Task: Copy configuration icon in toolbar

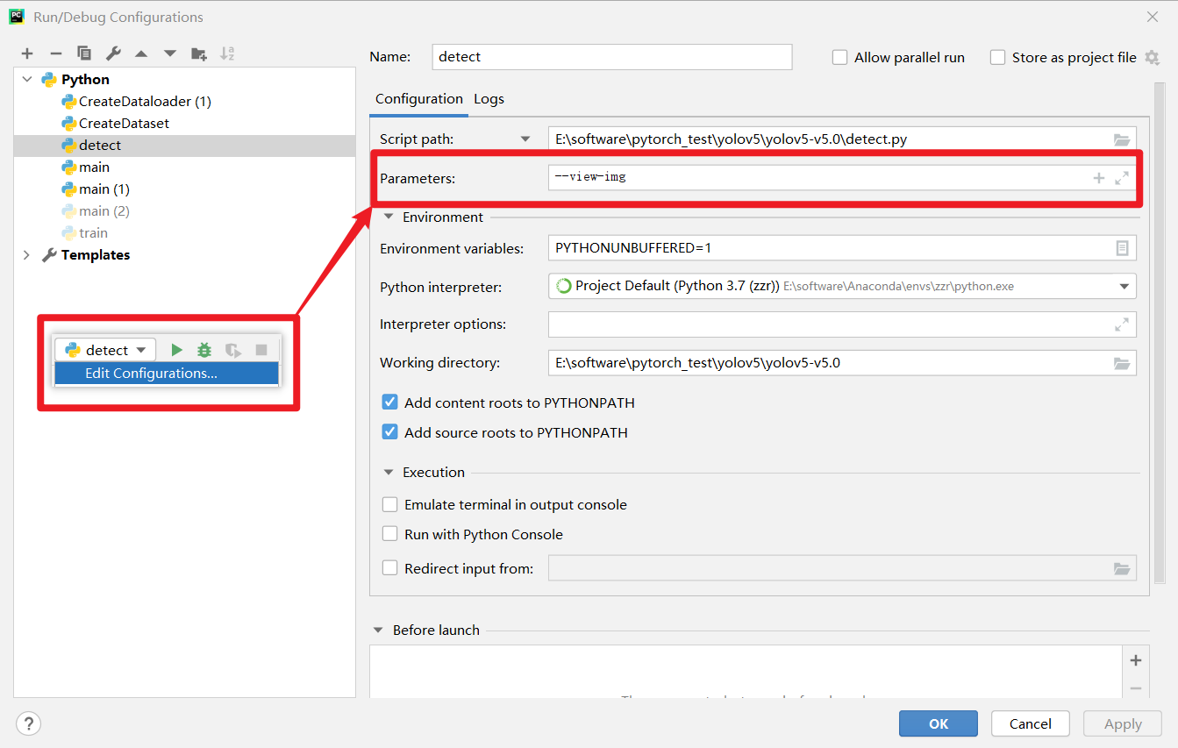Action: (x=84, y=53)
